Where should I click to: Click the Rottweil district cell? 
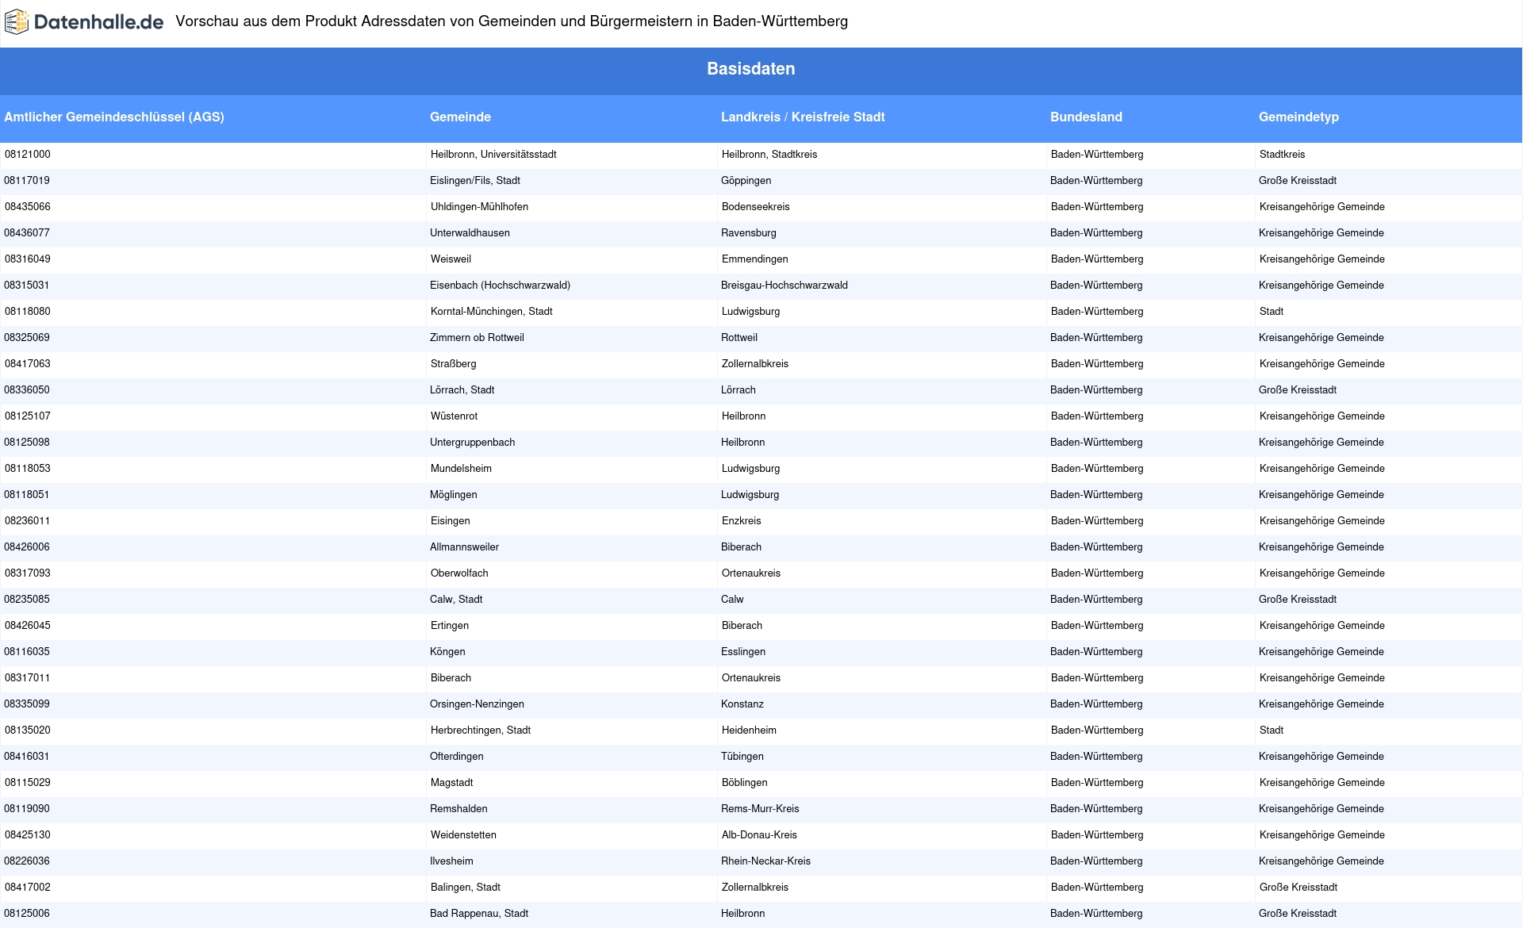coord(739,338)
